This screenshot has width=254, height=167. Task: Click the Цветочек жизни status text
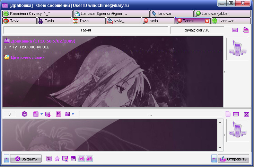coord(28,57)
